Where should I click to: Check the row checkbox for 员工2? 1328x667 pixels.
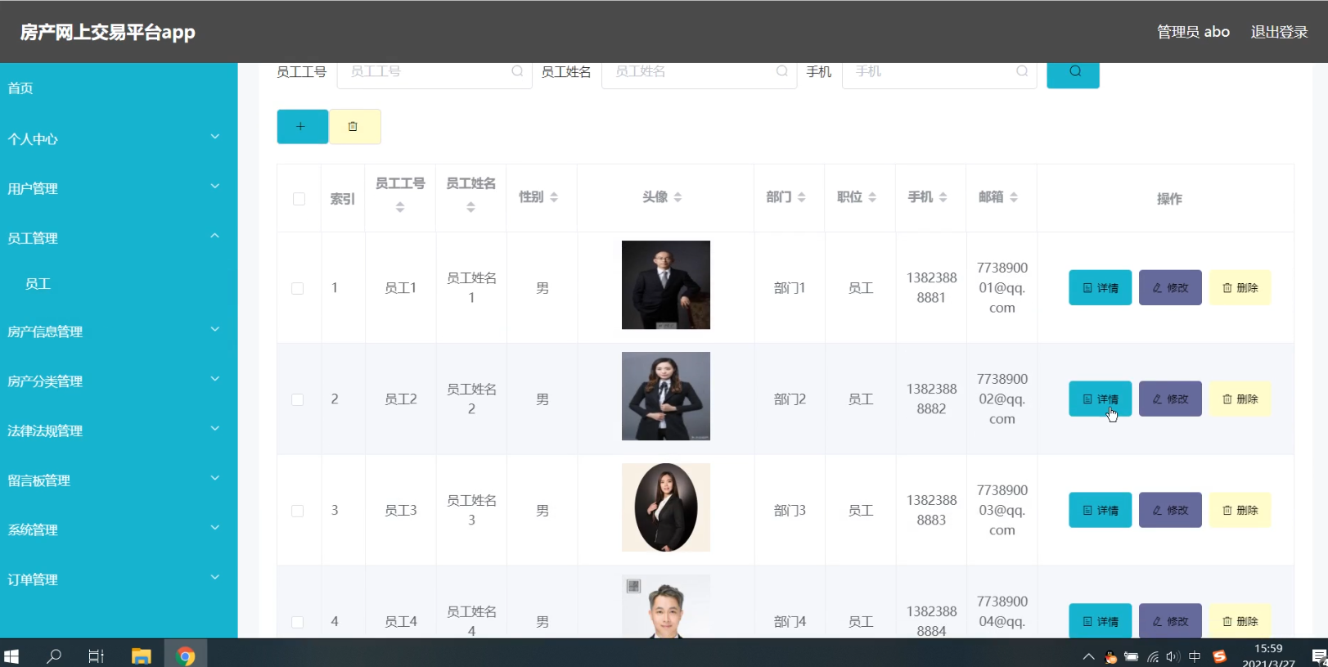298,399
